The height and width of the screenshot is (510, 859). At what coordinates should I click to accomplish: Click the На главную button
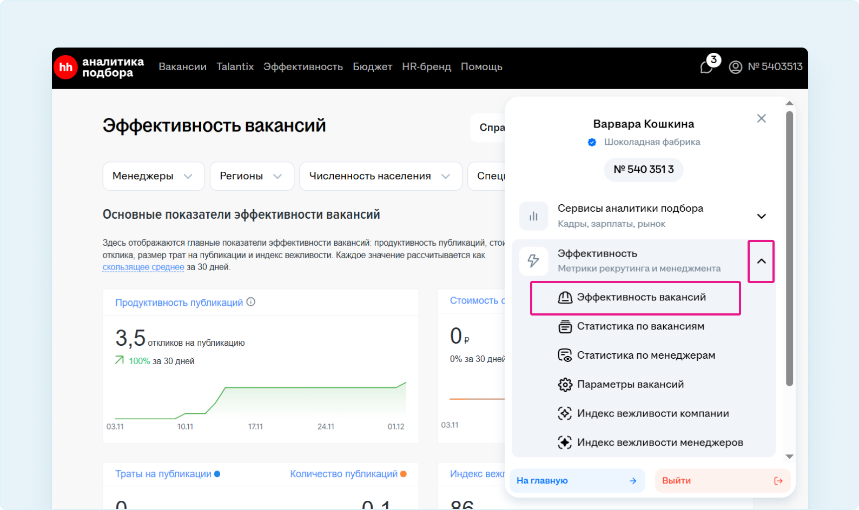click(x=577, y=481)
